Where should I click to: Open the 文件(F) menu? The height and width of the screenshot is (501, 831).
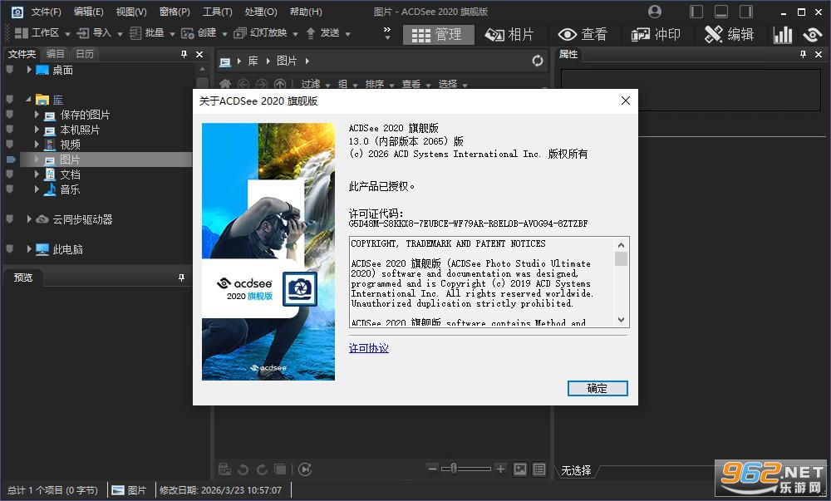tap(46, 12)
